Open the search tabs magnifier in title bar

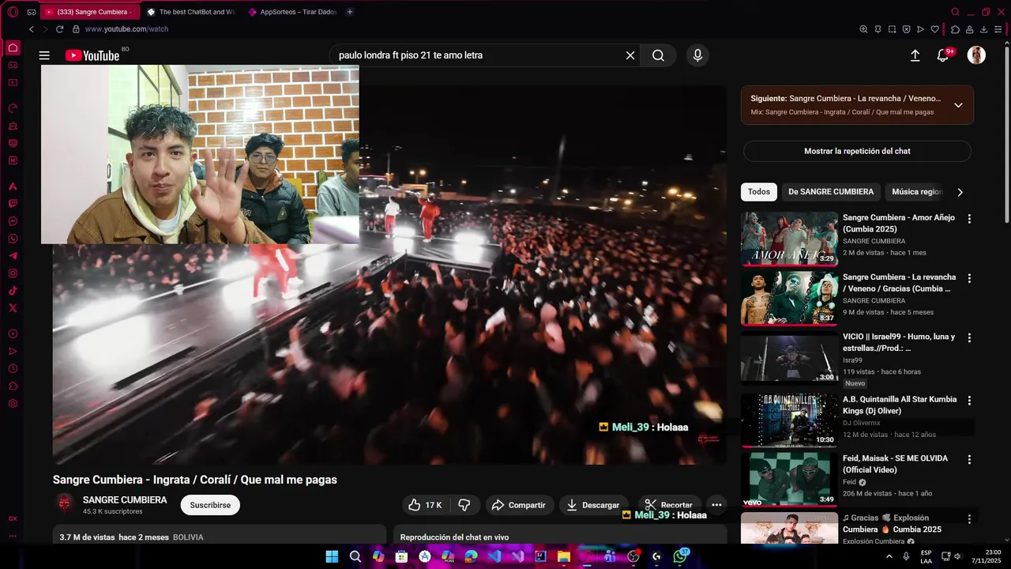point(956,12)
